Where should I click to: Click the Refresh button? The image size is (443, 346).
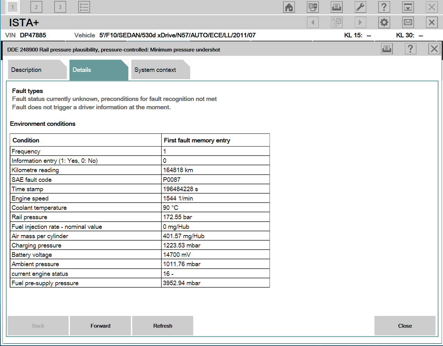pos(163,326)
